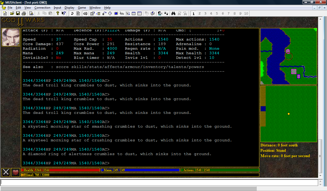The height and width of the screenshot is (191, 327).
Task: Click 'diamond ring of alertness' message line
Action: pos(117,154)
